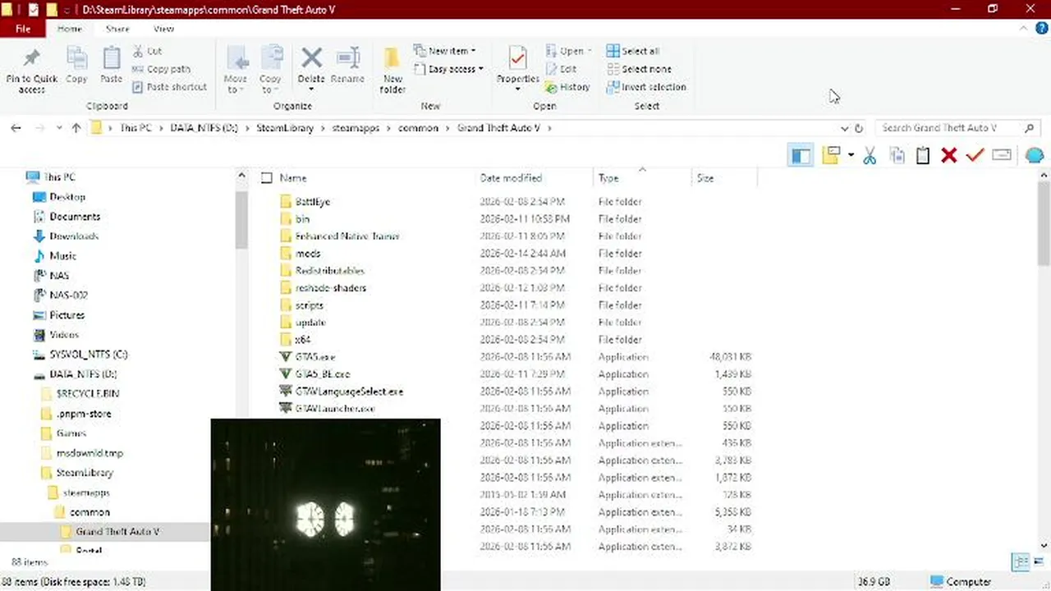The width and height of the screenshot is (1051, 591).
Task: Click the file list vertical scrollbar
Action: coord(1044,222)
